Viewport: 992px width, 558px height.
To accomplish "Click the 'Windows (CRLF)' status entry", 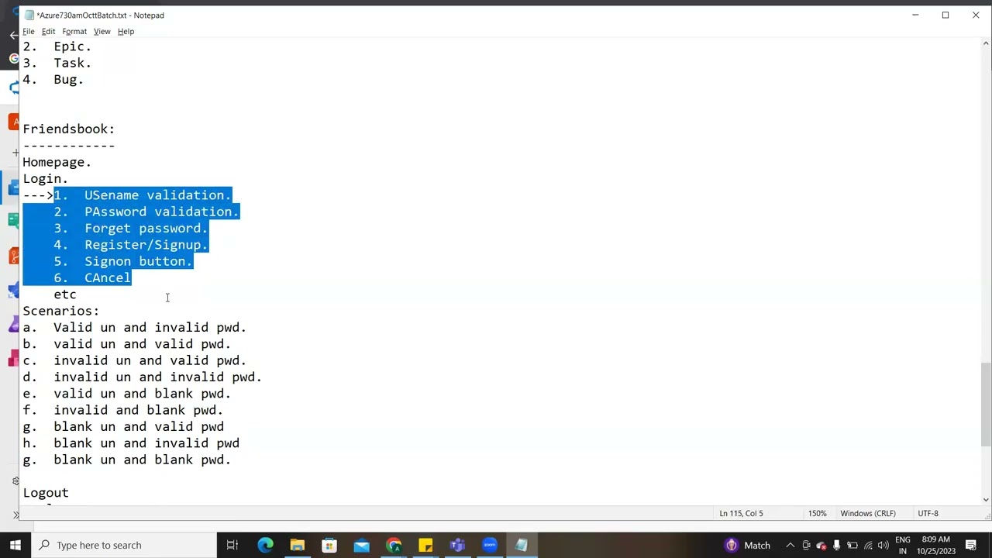I will click(868, 513).
